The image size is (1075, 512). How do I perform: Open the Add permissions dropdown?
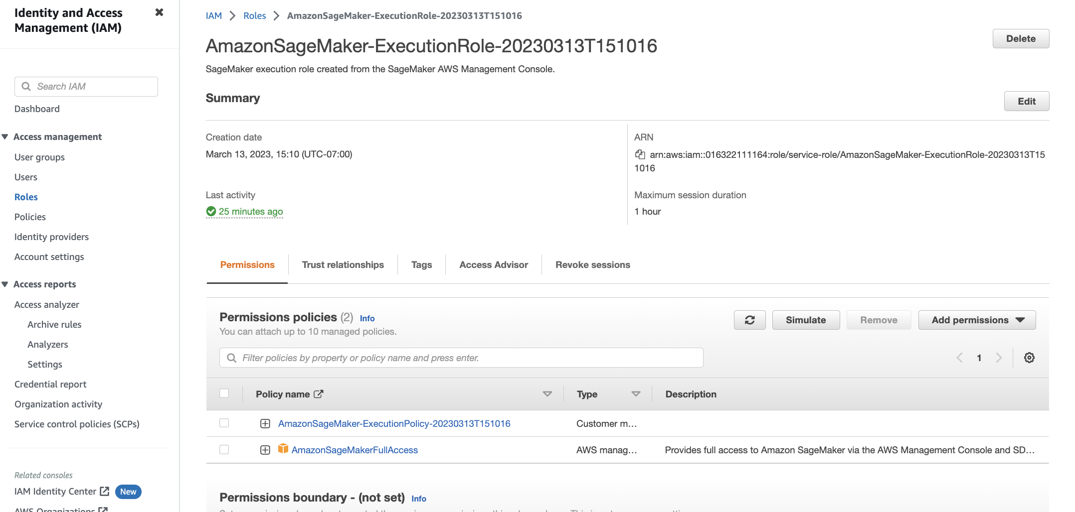point(977,320)
